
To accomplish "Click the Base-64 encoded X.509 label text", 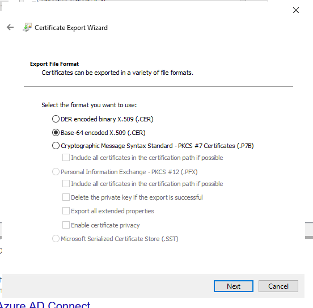I will (103, 133).
